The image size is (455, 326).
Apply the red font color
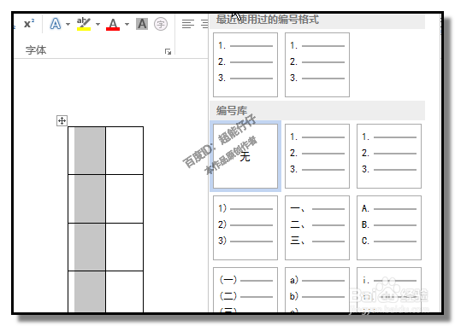click(x=113, y=24)
